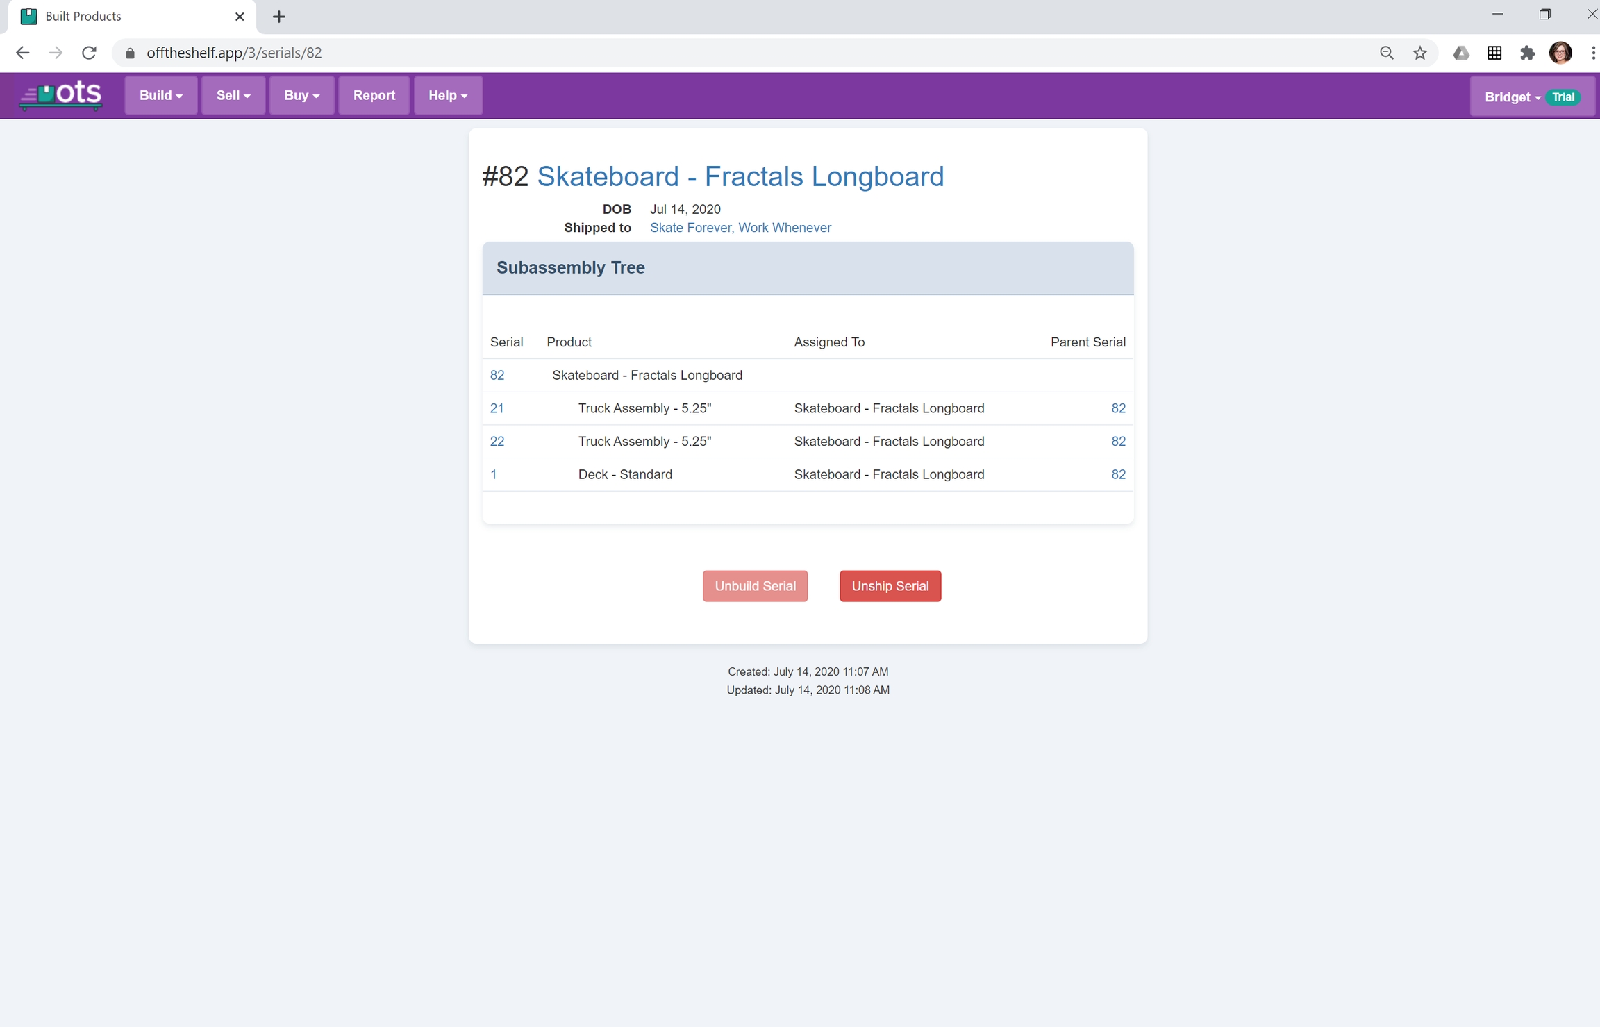Reload the page with refresh icon

click(89, 53)
